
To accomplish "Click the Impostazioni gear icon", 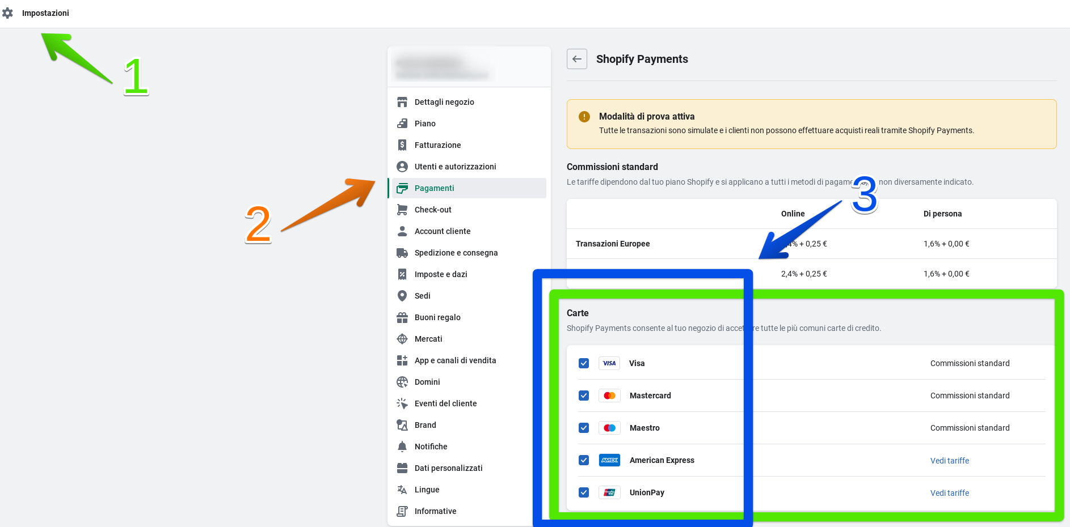I will (x=7, y=13).
